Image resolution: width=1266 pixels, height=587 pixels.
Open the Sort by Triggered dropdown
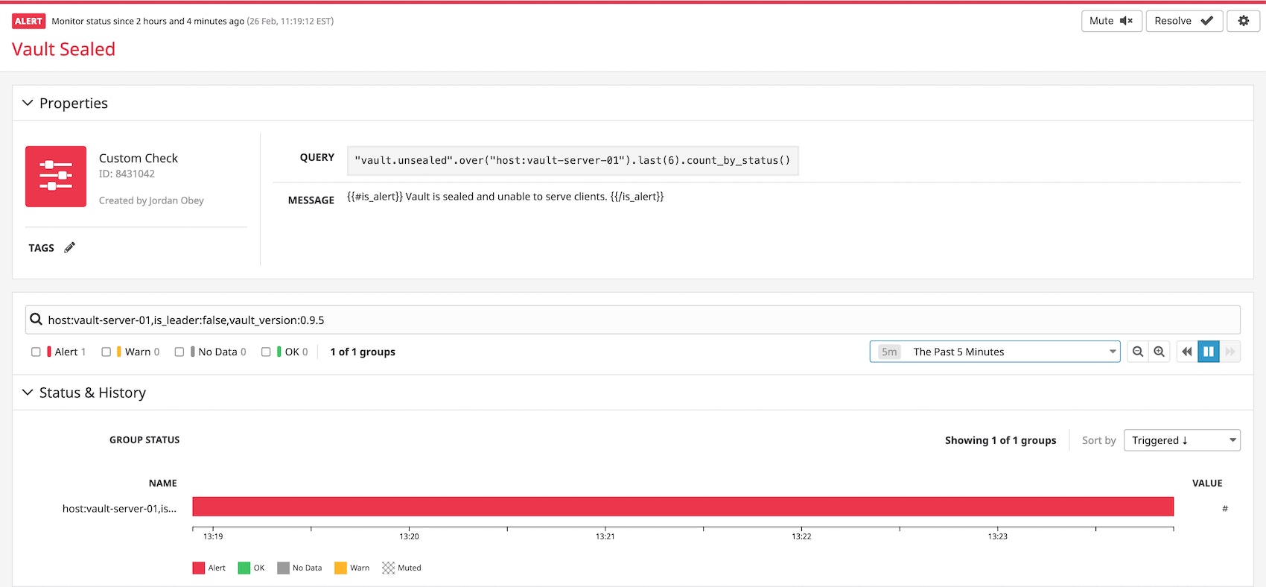click(1181, 440)
